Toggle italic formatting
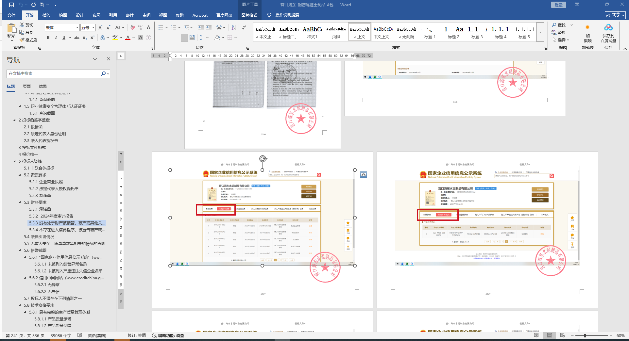The width and height of the screenshot is (629, 341). (x=56, y=38)
